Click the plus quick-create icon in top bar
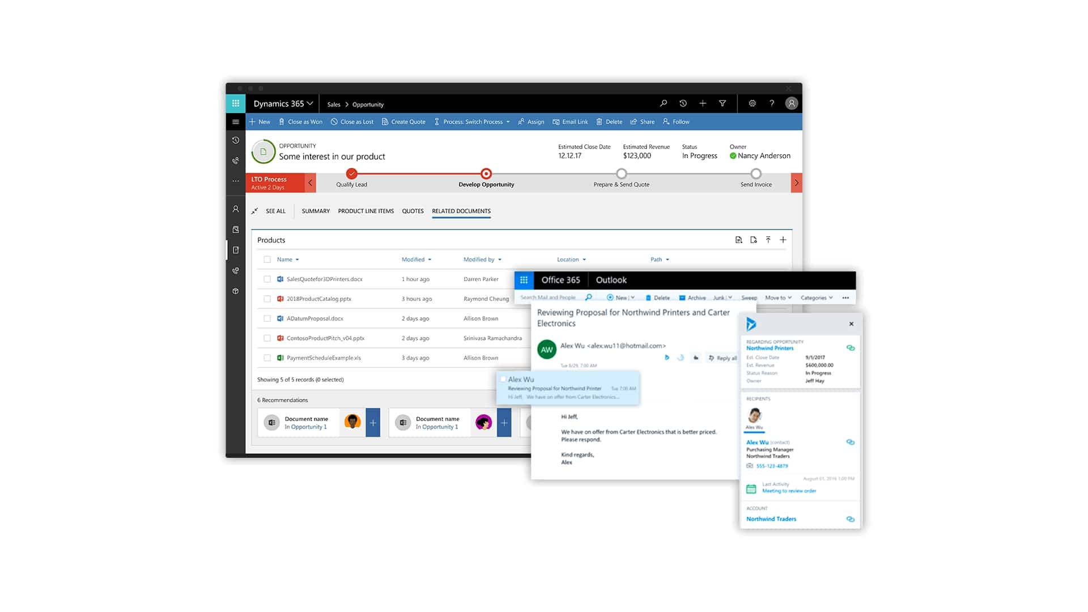Viewport: 1088px width, 612px height. tap(703, 103)
